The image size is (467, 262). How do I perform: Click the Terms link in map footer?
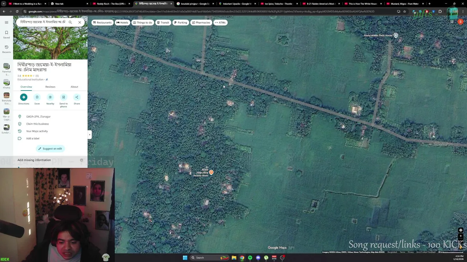(x=402, y=252)
